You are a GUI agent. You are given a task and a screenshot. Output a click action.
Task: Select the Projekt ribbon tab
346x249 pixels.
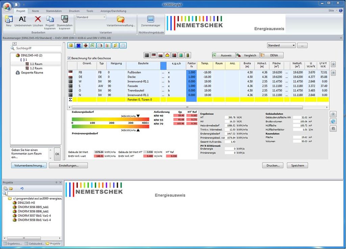pyautogui.click(x=21, y=11)
